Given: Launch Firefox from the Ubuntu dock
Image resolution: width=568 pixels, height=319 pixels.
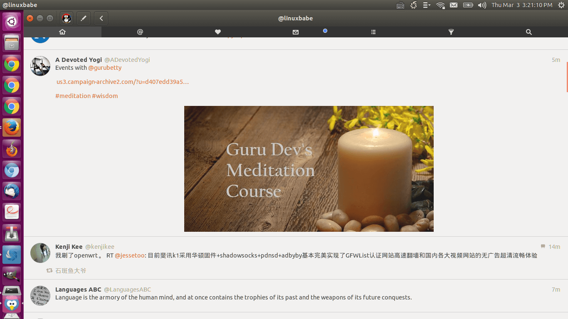Looking at the screenshot, I should 12,128.
